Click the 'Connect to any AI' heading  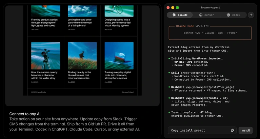coord(25,114)
